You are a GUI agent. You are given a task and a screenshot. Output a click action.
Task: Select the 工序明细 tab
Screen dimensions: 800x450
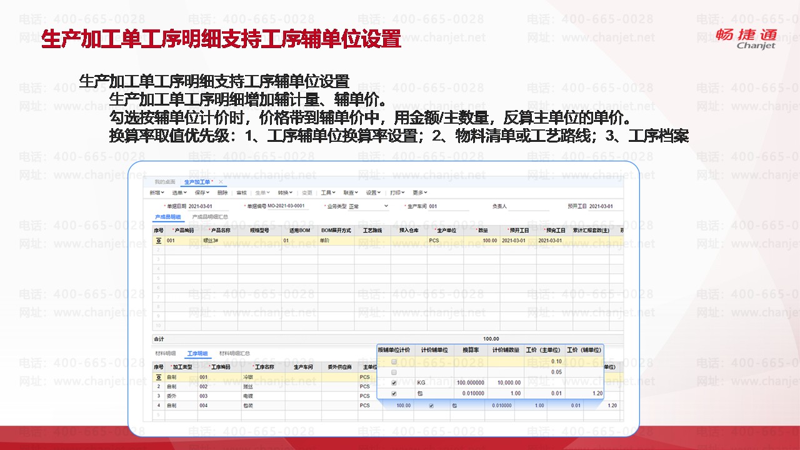197,353
